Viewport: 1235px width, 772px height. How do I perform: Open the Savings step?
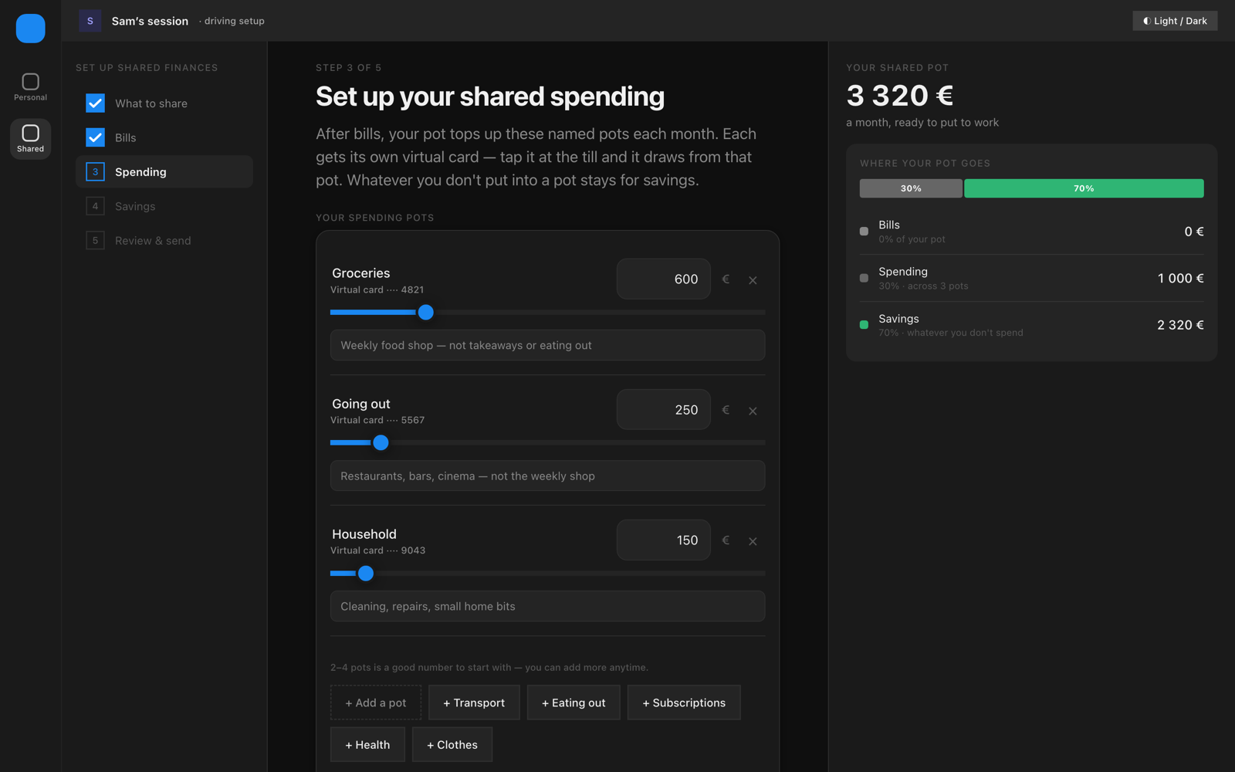(x=164, y=206)
